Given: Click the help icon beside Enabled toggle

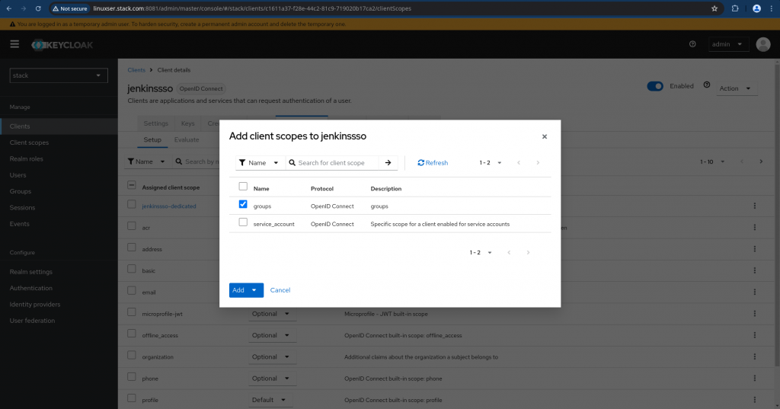Looking at the screenshot, I should [x=707, y=85].
